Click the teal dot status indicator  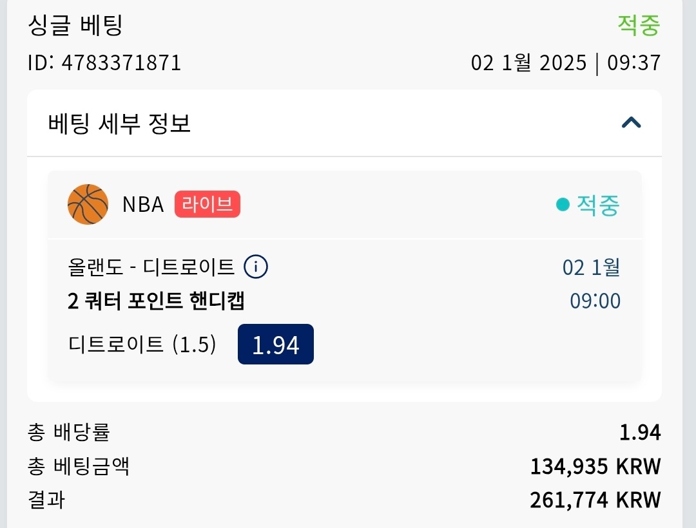pos(563,205)
